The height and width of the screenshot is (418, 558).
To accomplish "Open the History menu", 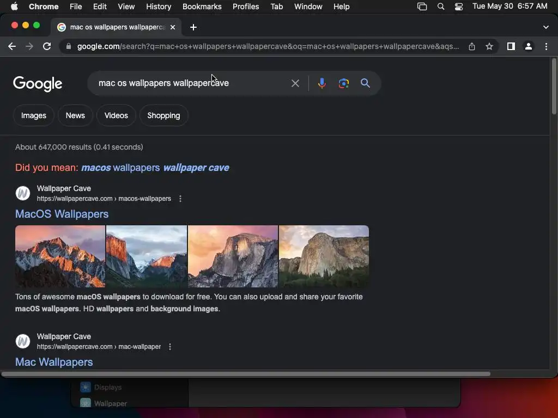I will 159,7.
